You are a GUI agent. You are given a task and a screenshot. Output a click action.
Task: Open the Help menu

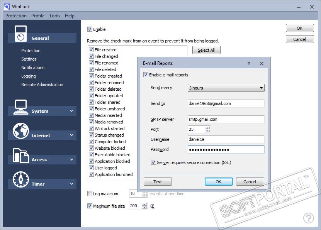(x=70, y=16)
